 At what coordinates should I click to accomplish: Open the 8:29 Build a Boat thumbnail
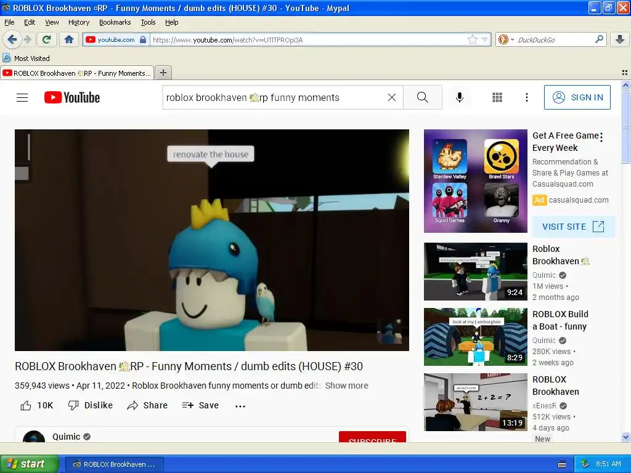click(x=475, y=337)
